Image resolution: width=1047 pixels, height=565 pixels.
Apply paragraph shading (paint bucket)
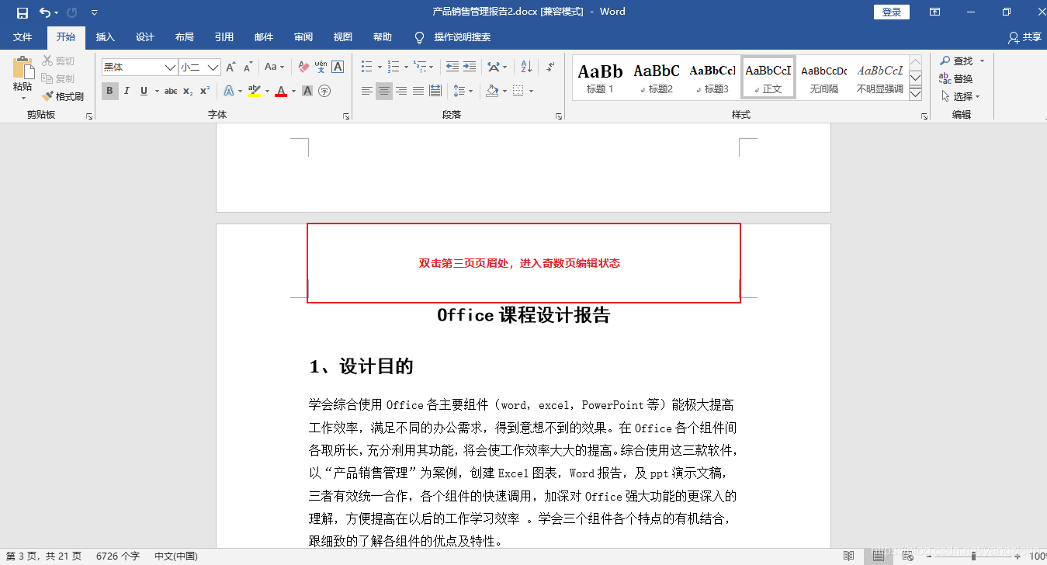491,91
